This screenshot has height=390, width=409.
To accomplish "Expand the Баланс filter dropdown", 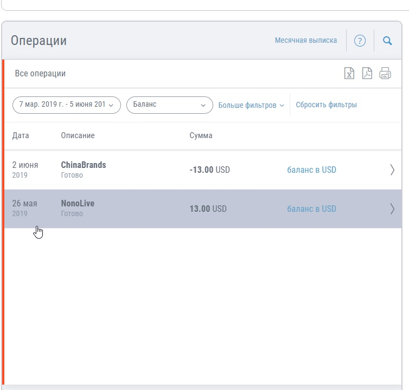I will tap(169, 105).
